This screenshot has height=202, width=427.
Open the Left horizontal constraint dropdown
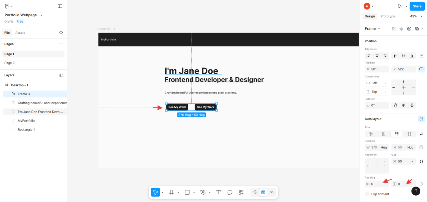point(377,83)
